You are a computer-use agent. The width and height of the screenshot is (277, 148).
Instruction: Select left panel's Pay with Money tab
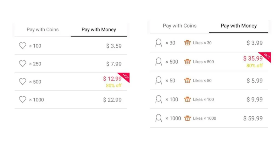(x=99, y=29)
